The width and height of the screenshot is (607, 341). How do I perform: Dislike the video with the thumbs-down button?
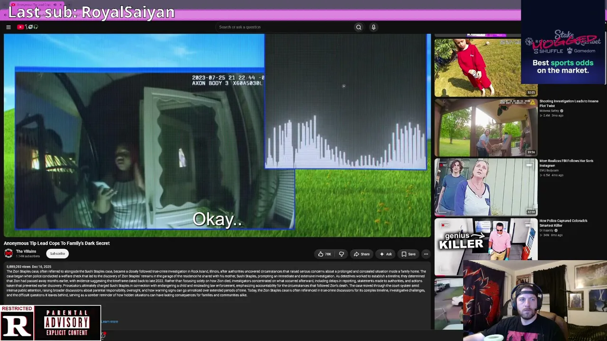[x=341, y=254]
